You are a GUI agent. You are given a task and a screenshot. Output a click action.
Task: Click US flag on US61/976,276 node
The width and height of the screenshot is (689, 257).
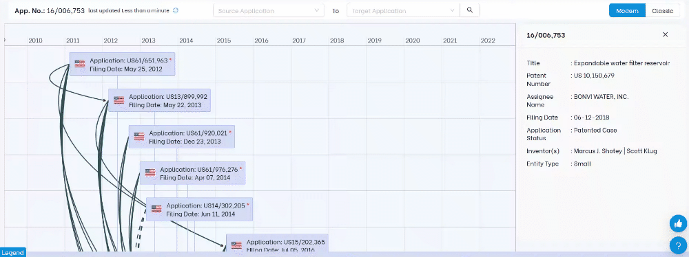(x=150, y=172)
